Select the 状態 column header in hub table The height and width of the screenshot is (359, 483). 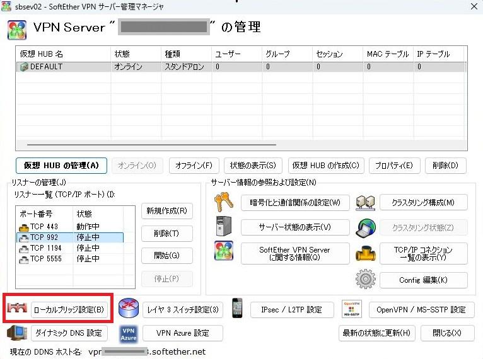(136, 54)
